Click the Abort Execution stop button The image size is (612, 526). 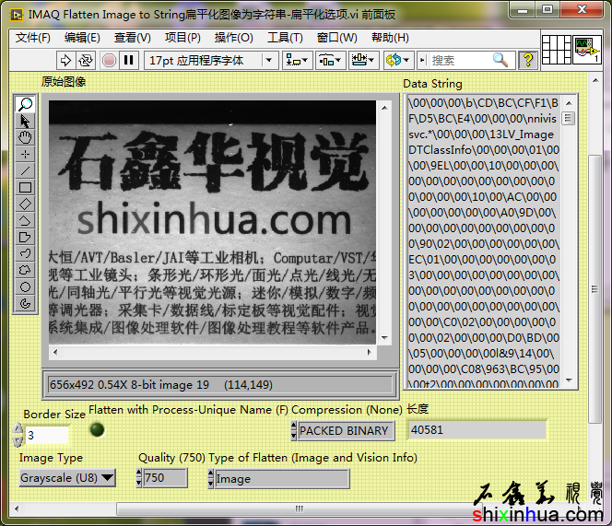click(109, 60)
